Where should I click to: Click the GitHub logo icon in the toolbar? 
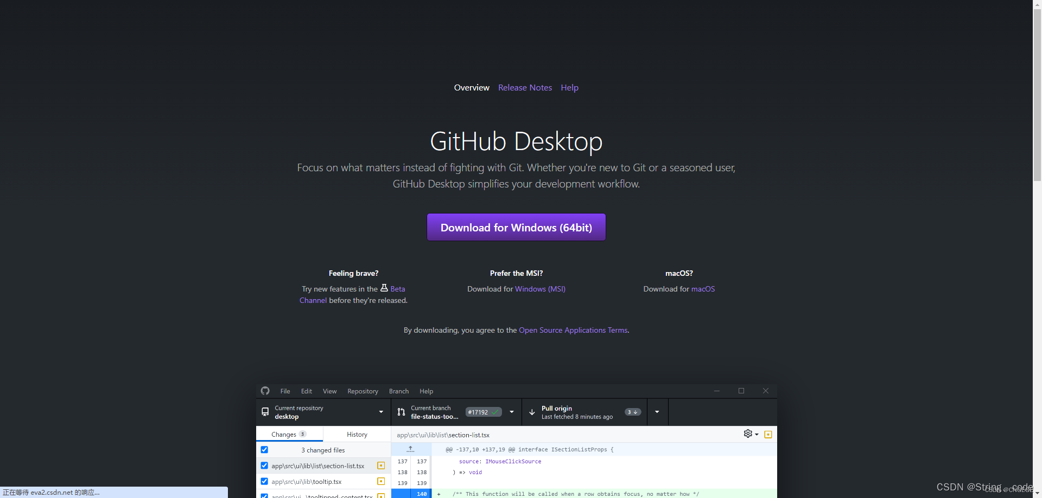pyautogui.click(x=265, y=391)
